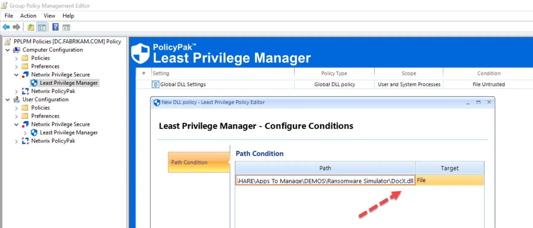Click the PolicyPak shield logo in banner
This screenshot has width=533, height=228.
[x=140, y=53]
